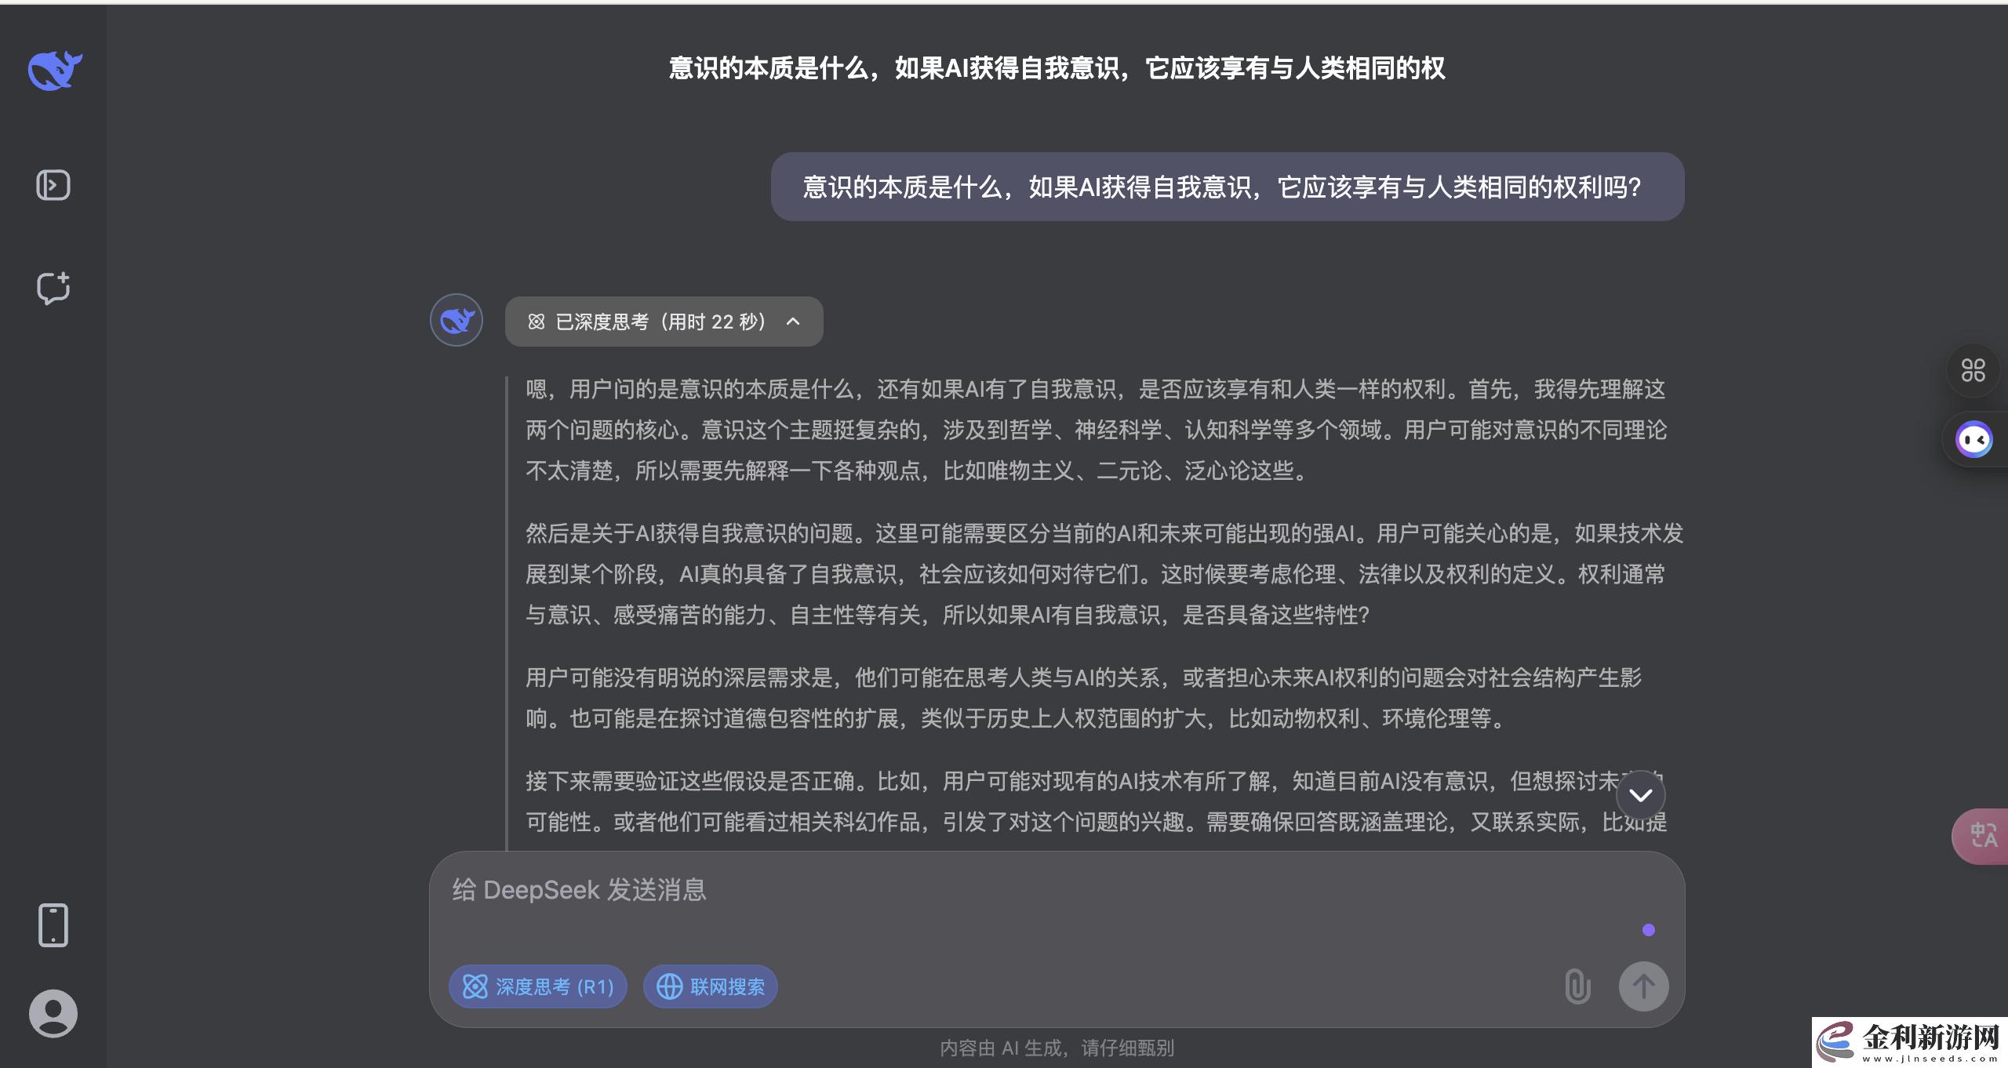The height and width of the screenshot is (1068, 2008).
Task: Click the DeepSeek mascot icon on right edge
Action: [x=1976, y=438]
